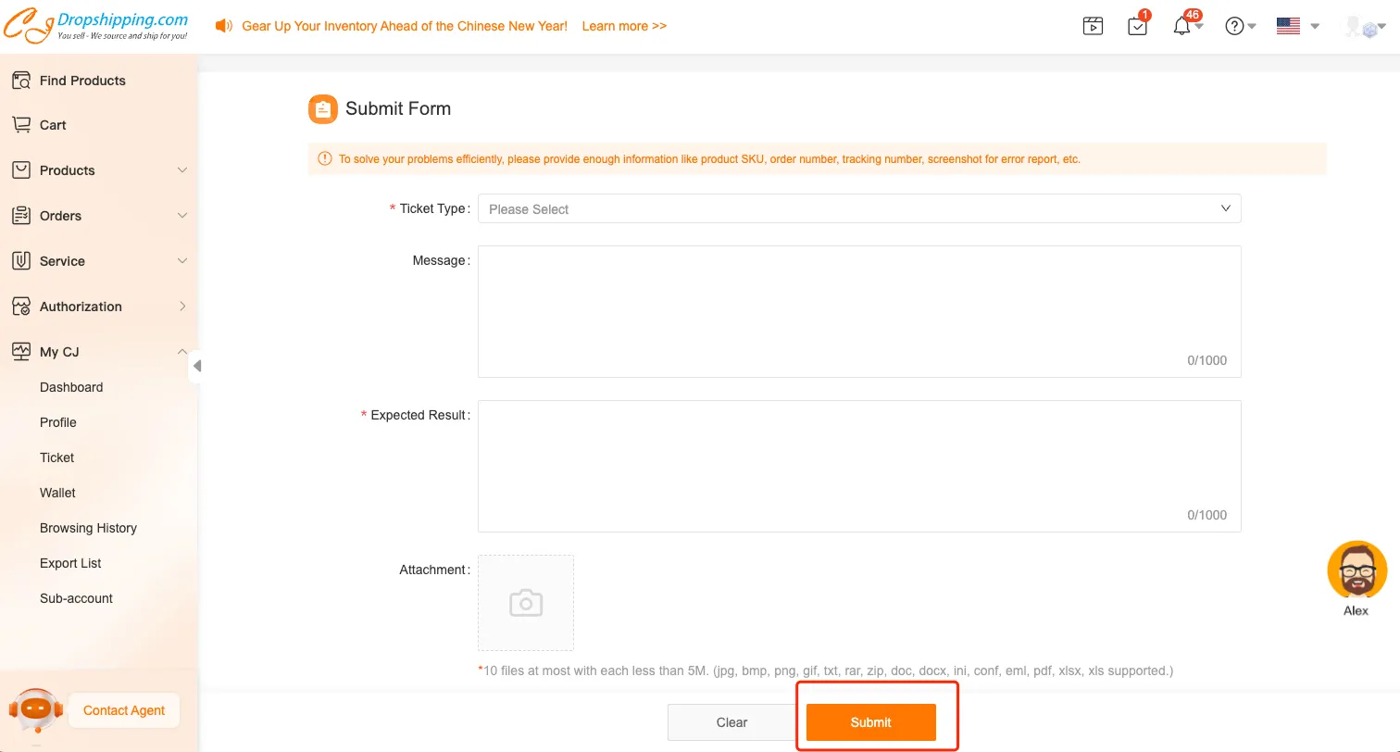Image resolution: width=1400 pixels, height=752 pixels.
Task: Open the notifications bell icon
Action: pos(1181,26)
